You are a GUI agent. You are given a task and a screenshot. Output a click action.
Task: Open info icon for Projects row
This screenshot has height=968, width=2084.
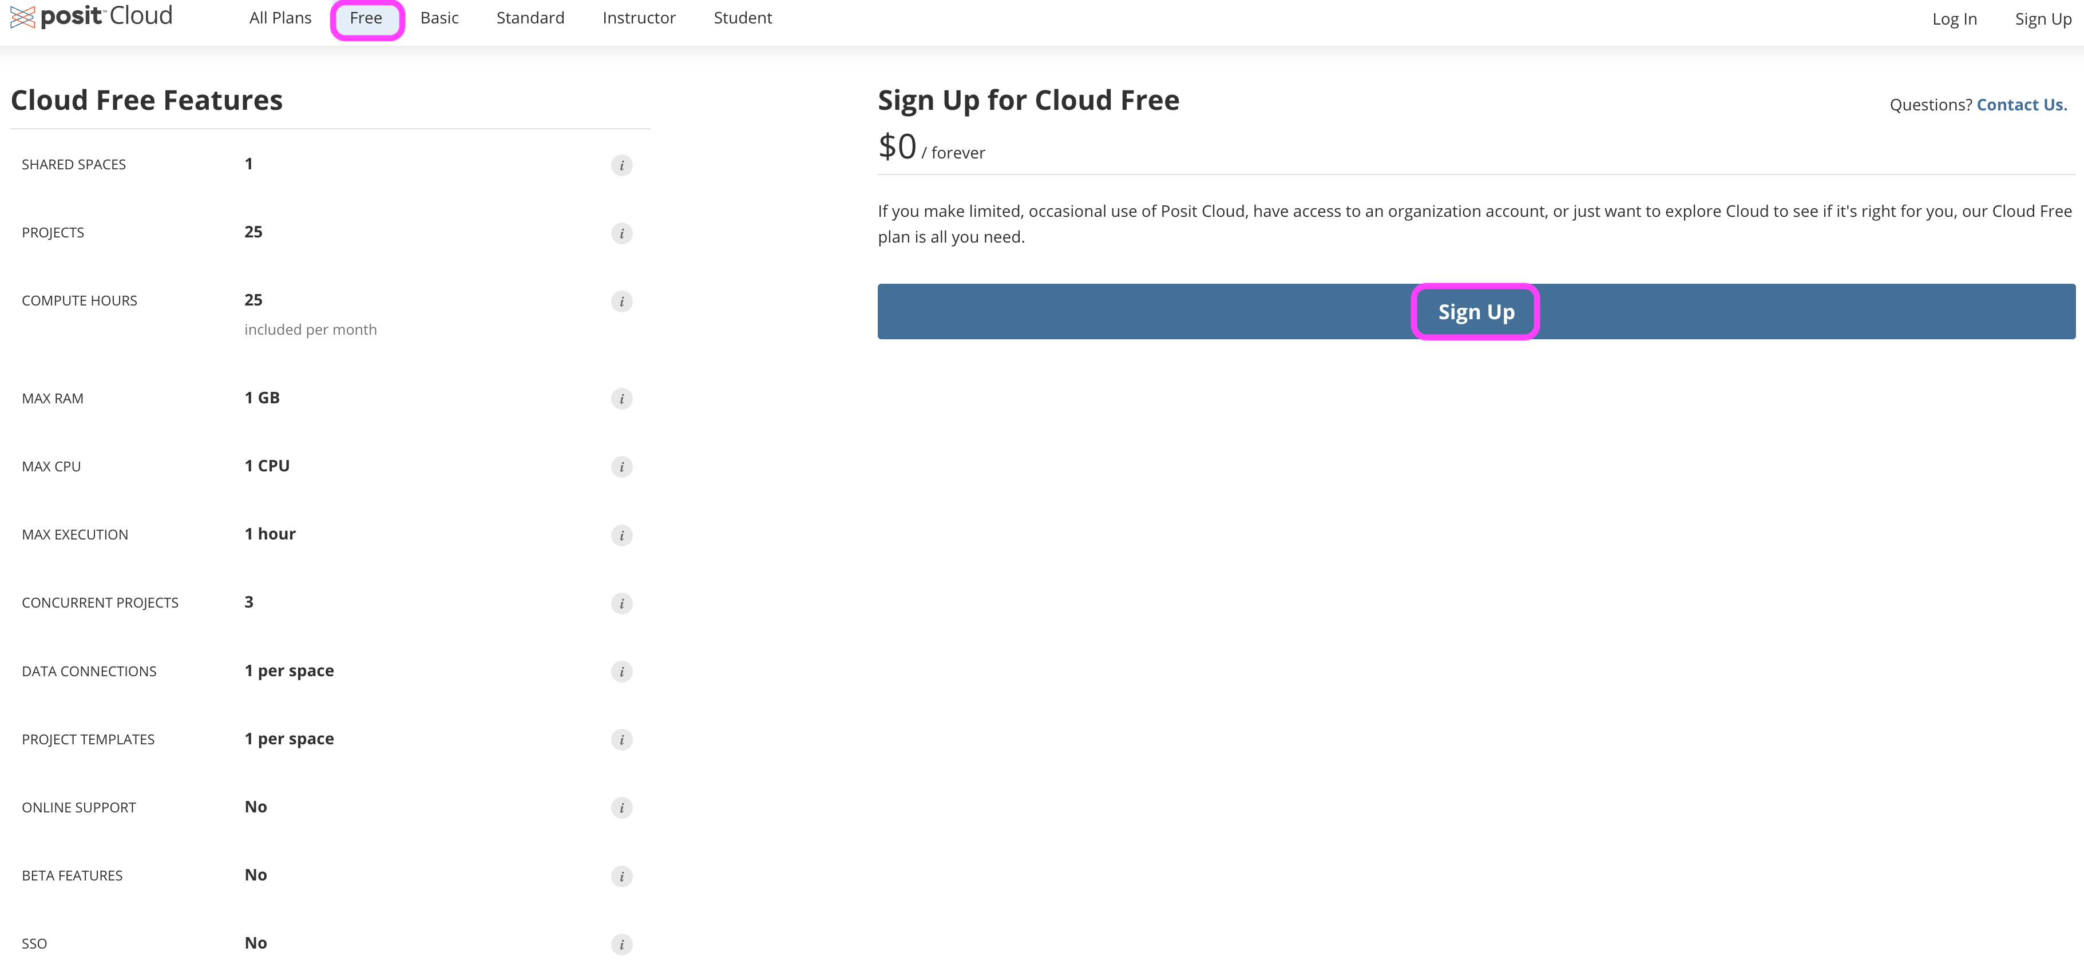pyautogui.click(x=621, y=234)
